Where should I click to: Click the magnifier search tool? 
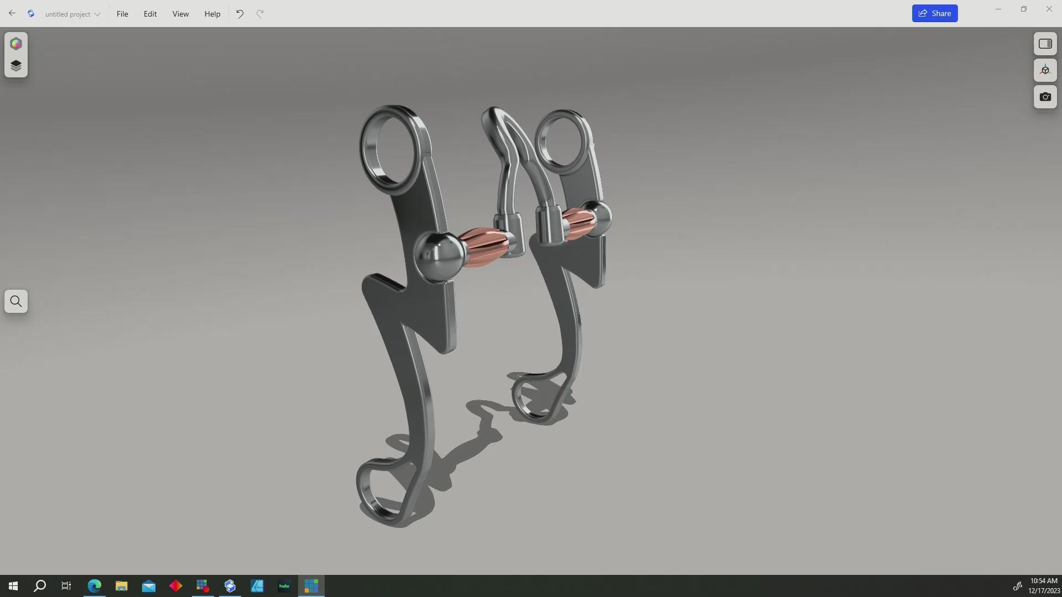[16, 301]
